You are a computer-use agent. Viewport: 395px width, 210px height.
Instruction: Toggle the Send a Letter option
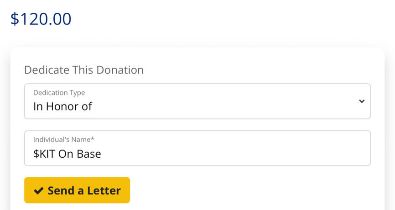[x=77, y=190]
